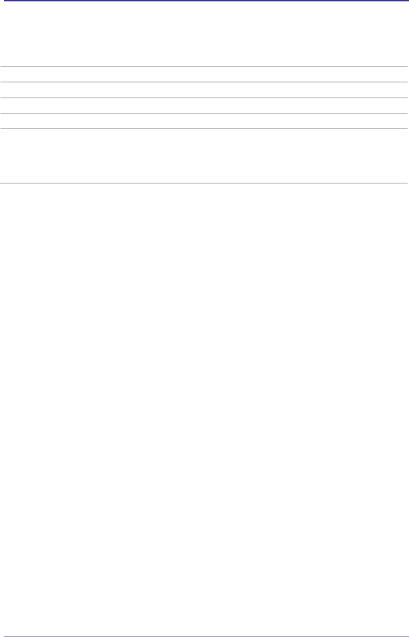Click the tall fifth blank row
Viewport: 409px width, 637px height.
204,156
